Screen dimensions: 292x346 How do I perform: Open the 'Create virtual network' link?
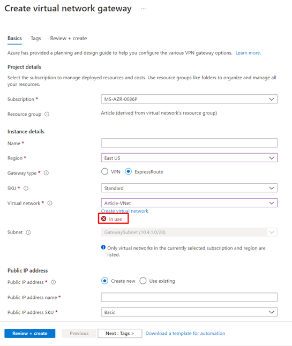(124, 211)
